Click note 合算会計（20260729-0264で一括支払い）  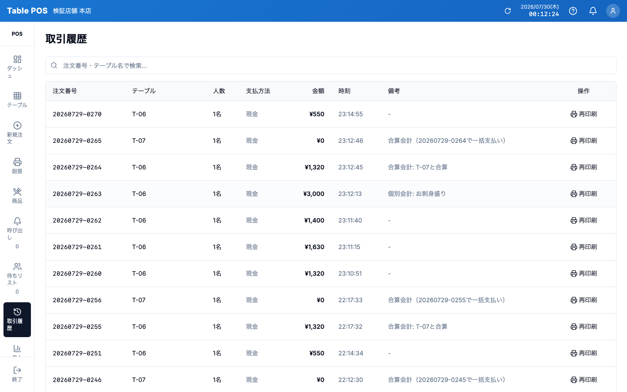(x=447, y=141)
